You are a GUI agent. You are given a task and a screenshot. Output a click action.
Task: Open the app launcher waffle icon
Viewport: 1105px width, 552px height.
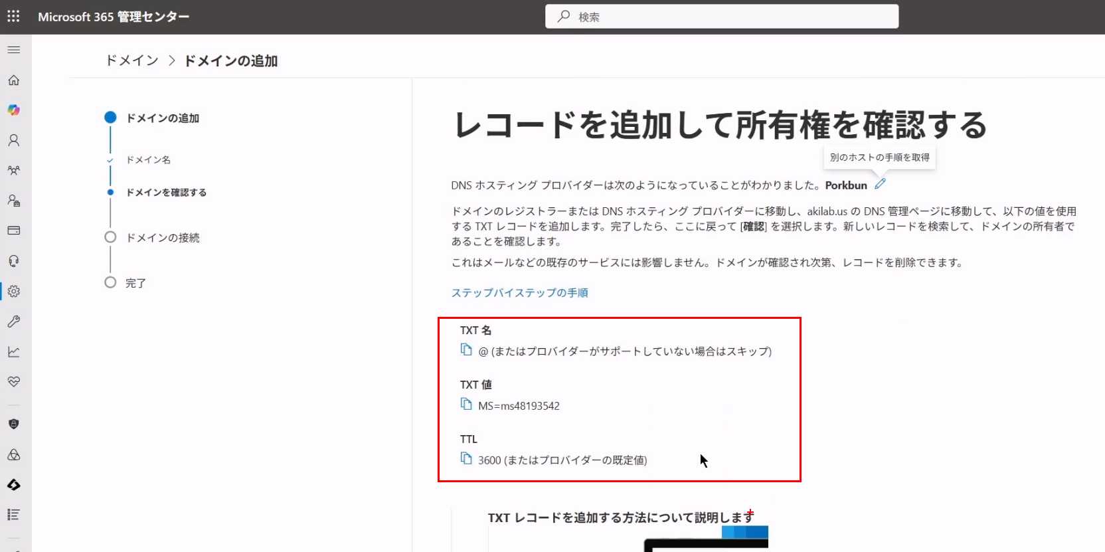(x=13, y=17)
